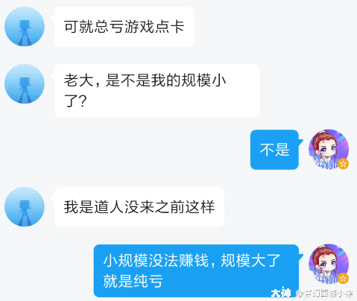The height and width of the screenshot is (301, 357).
Task: Open the "@梦幻西游小柒" watermark link
Action: tap(325, 294)
